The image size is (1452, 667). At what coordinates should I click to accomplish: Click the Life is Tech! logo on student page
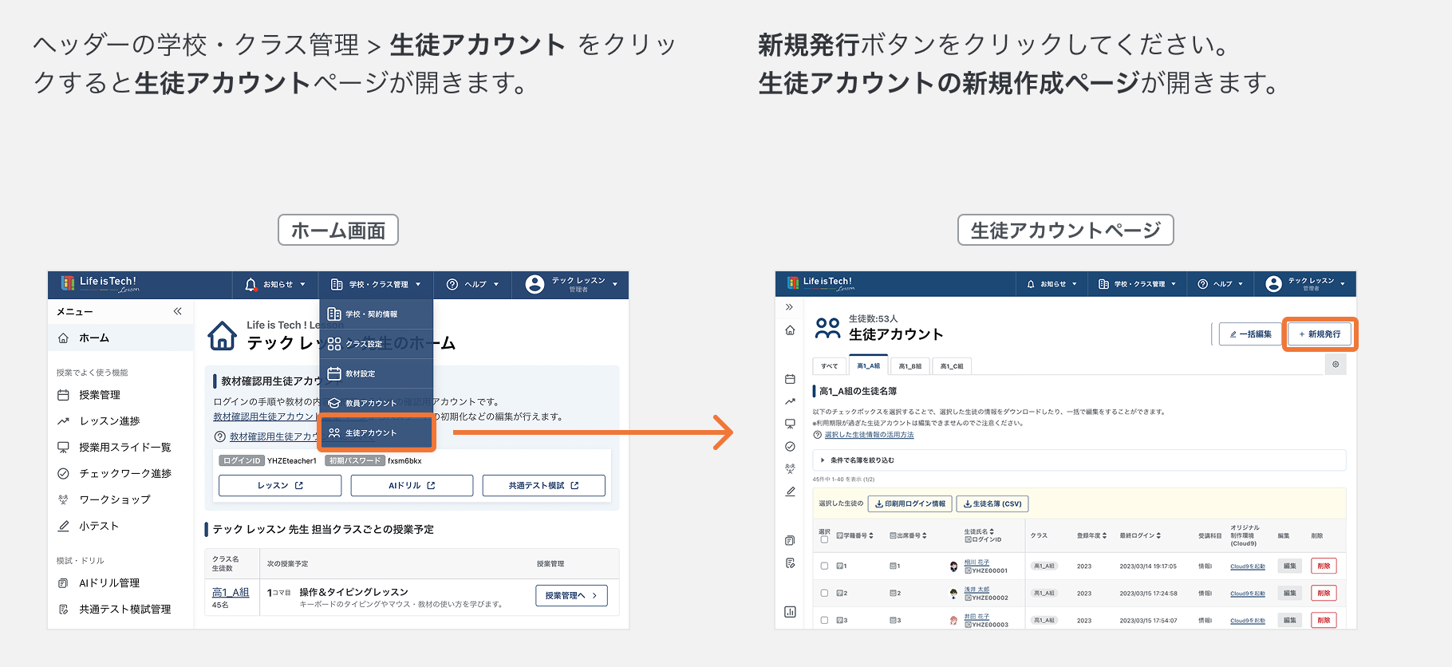821,283
